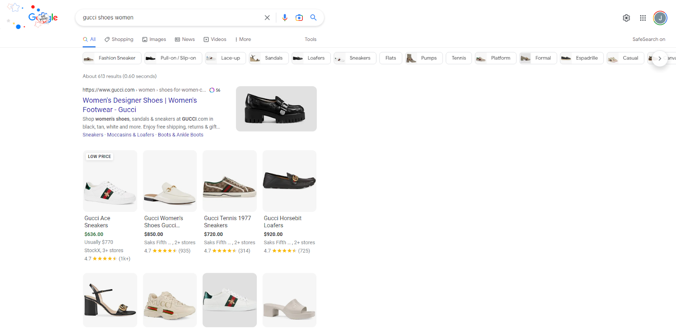Viewport: 676px width, 329px height.
Task: Open the Gucci Tennis 1977 product image
Action: tap(230, 181)
